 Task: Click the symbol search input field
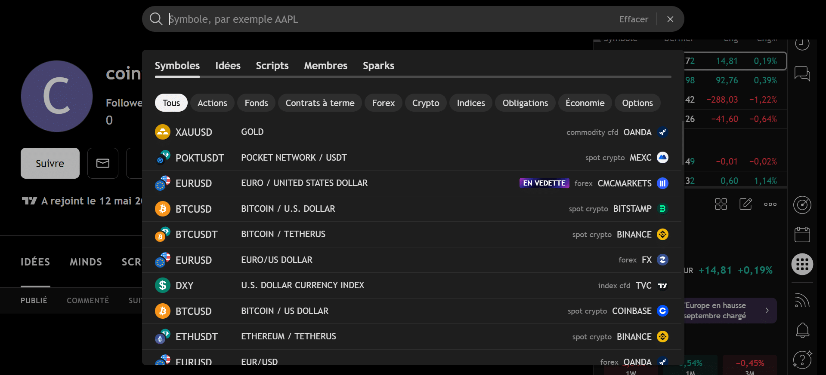pos(387,19)
